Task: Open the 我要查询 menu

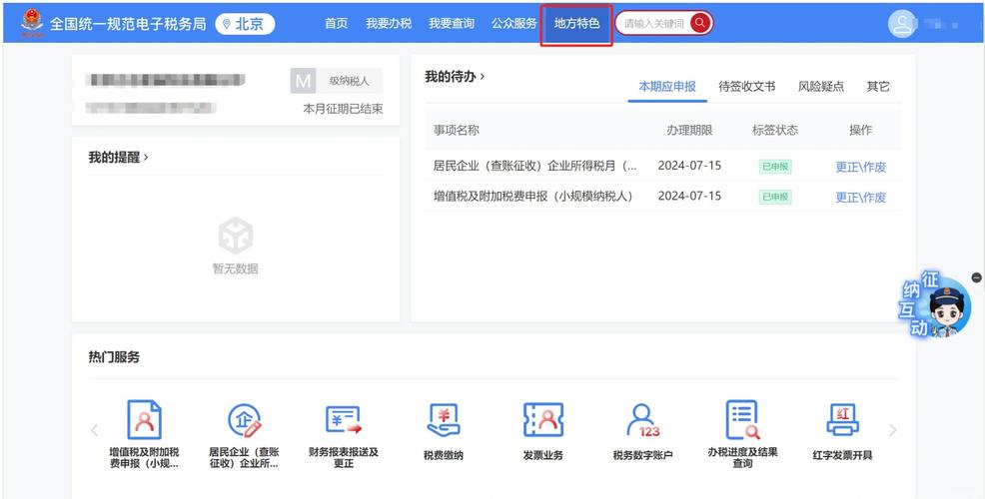Action: (451, 23)
